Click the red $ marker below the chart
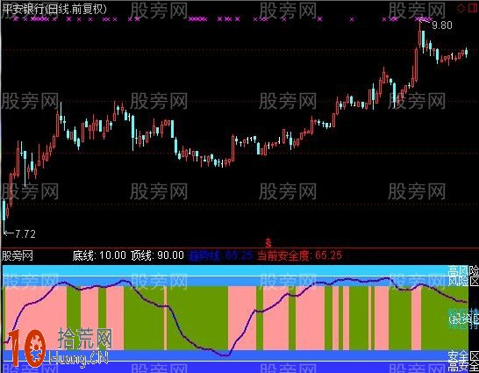The width and height of the screenshot is (479, 373). [268, 243]
